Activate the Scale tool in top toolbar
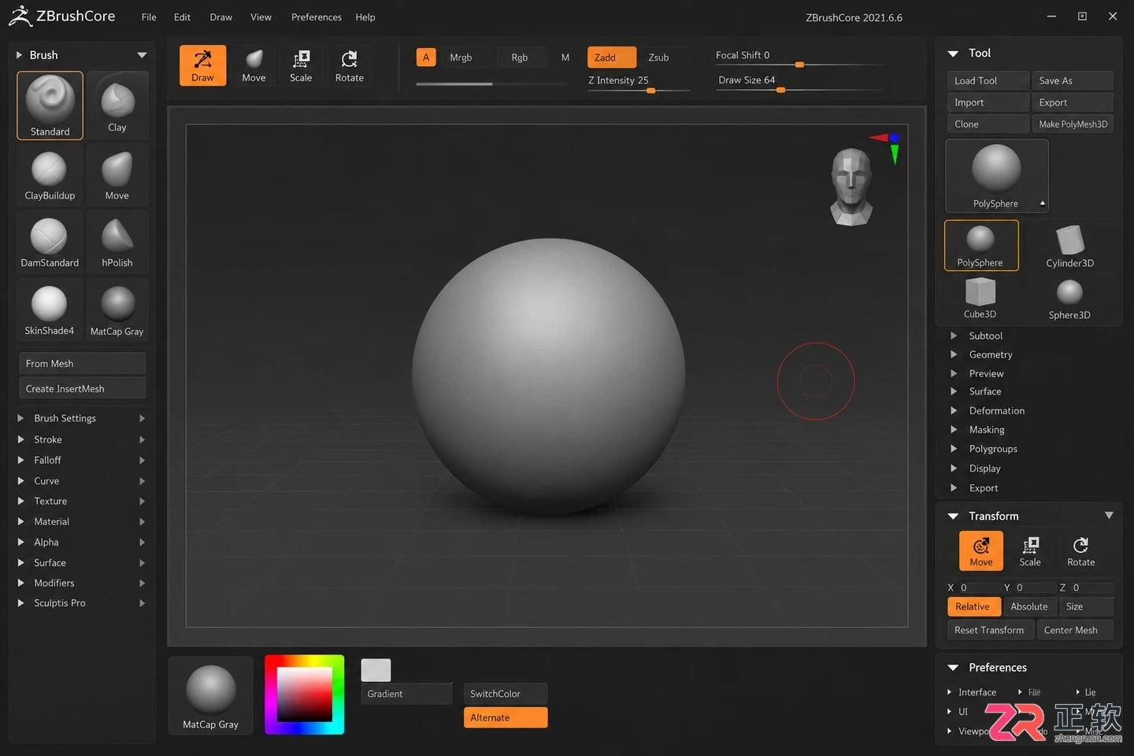 tap(301, 65)
